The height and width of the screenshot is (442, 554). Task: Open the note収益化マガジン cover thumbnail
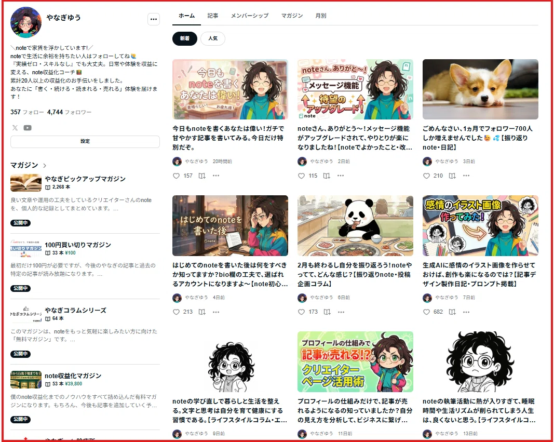[26, 380]
